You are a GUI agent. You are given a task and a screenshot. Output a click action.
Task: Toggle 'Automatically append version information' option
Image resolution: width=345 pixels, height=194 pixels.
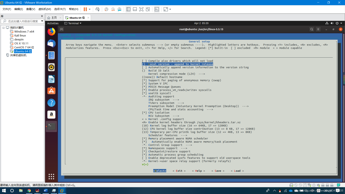click(x=195, y=67)
